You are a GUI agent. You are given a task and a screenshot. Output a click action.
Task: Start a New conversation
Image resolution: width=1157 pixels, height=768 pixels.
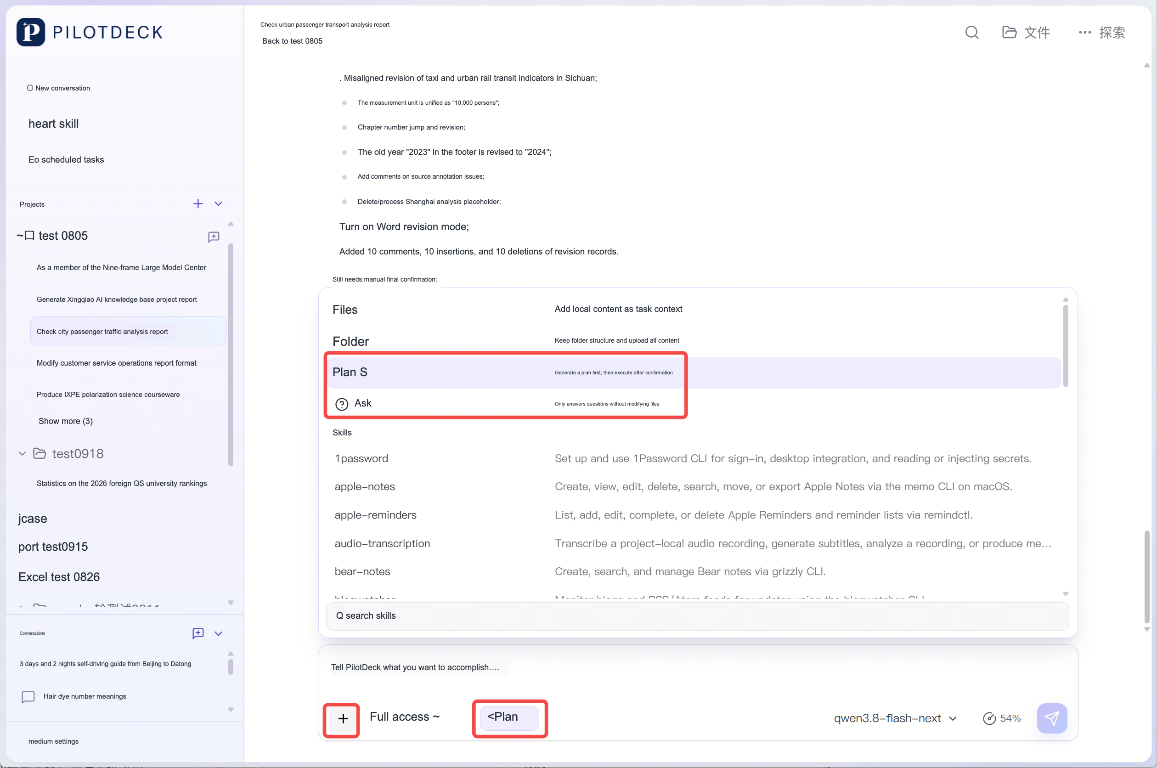[59, 88]
